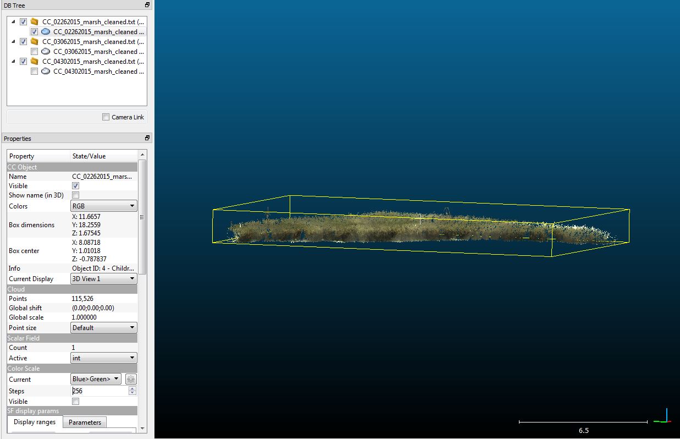Select the Display ranges tab
The image size is (680, 439).
pyautogui.click(x=34, y=422)
